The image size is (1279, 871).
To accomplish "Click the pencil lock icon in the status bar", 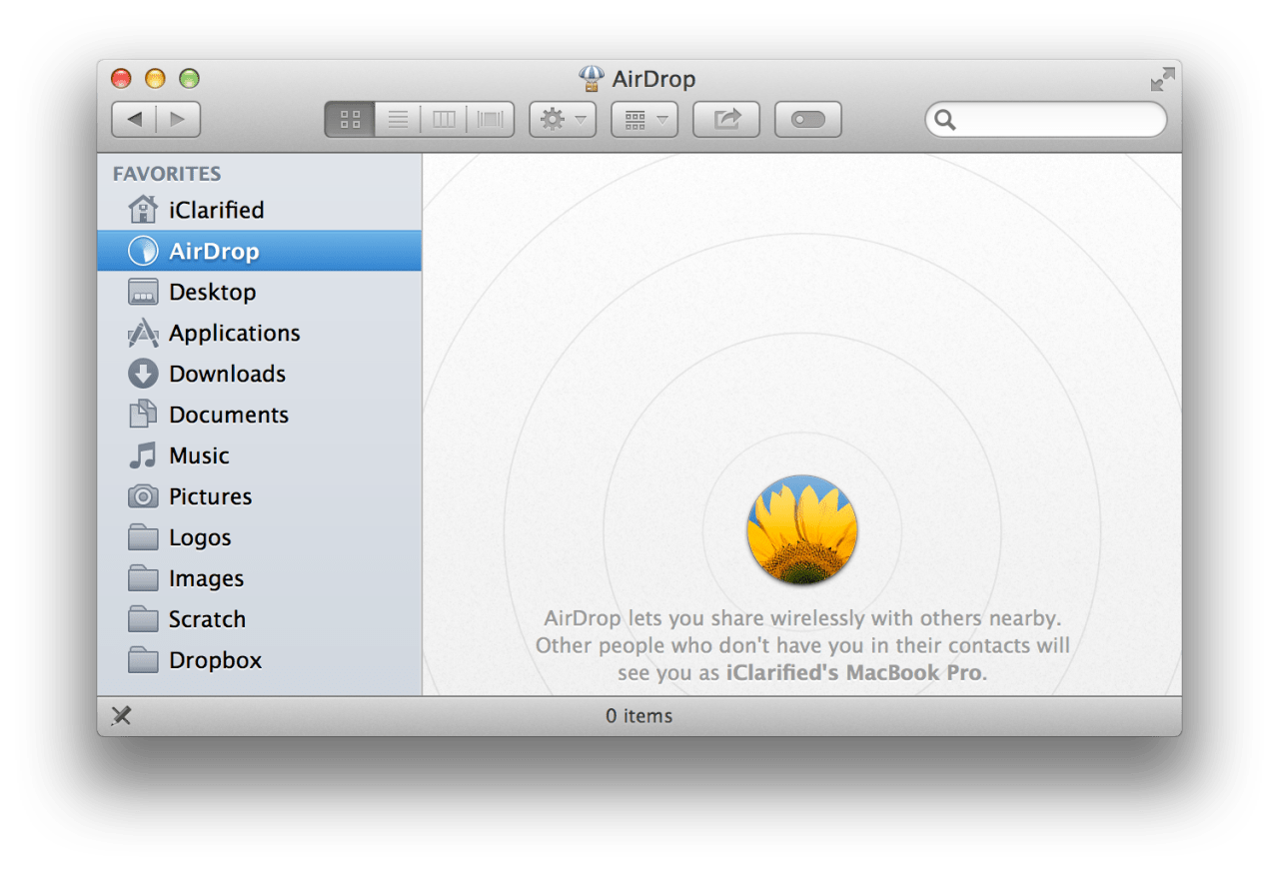I will [121, 716].
